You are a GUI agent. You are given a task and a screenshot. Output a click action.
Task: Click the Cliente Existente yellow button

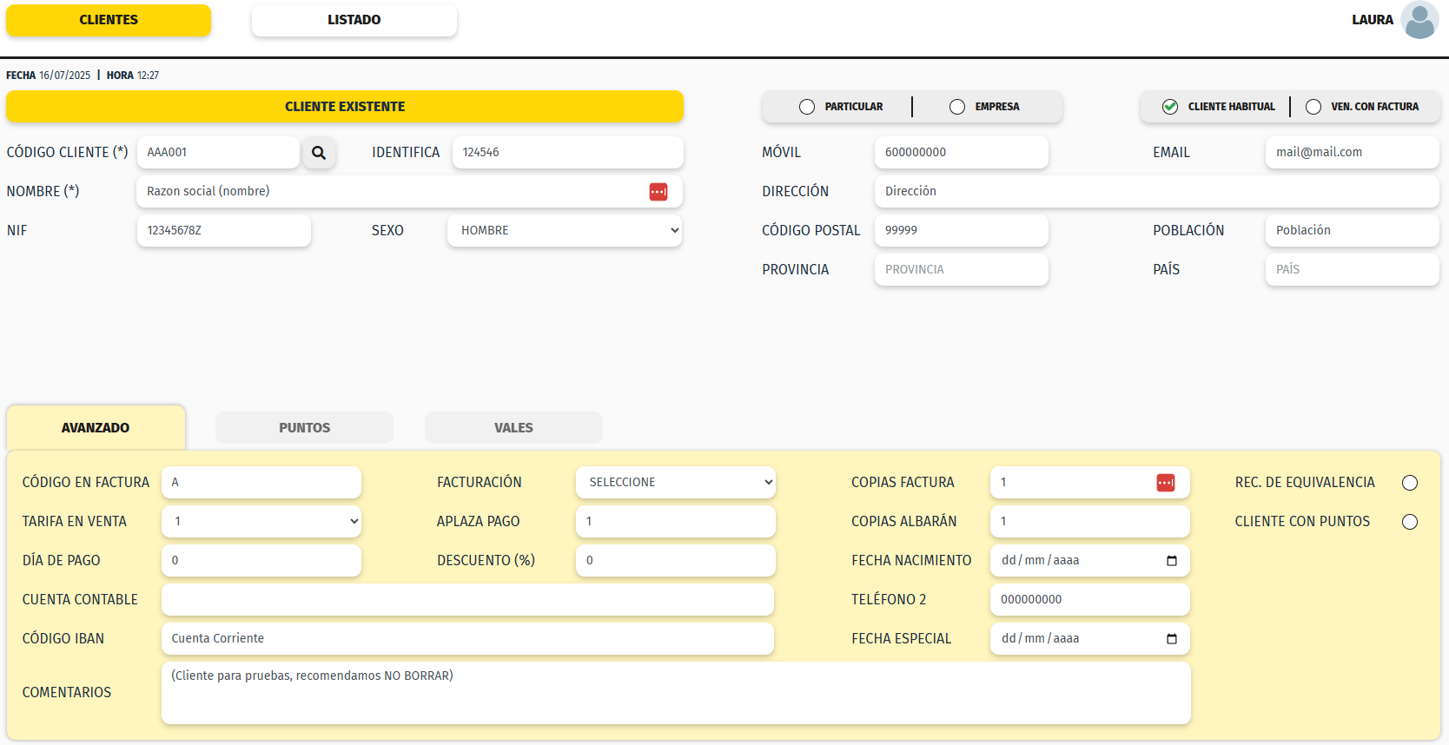[x=345, y=107]
